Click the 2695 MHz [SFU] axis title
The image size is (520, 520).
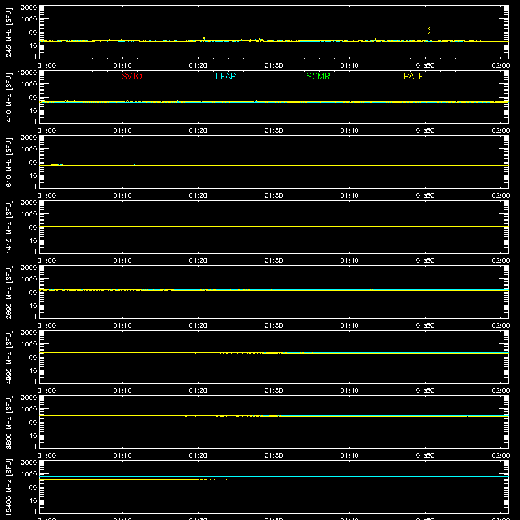(9, 292)
